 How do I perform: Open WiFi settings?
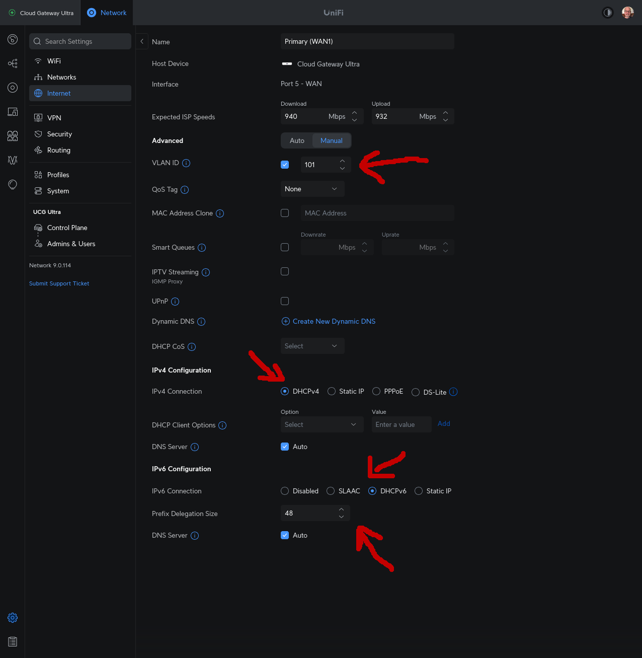[x=80, y=61]
